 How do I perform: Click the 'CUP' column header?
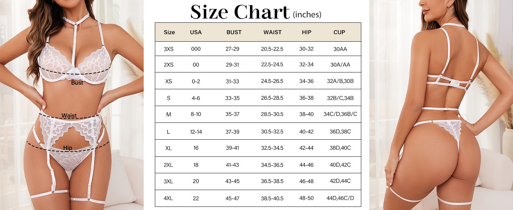coord(339,32)
